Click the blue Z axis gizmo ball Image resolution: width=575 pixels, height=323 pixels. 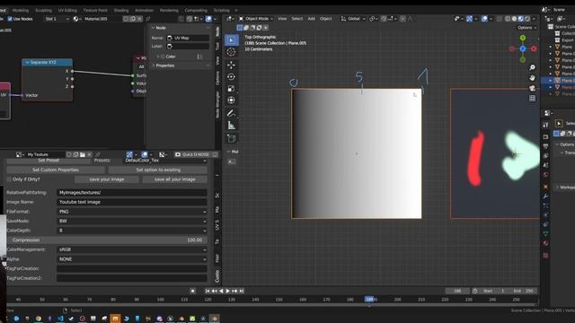click(523, 48)
